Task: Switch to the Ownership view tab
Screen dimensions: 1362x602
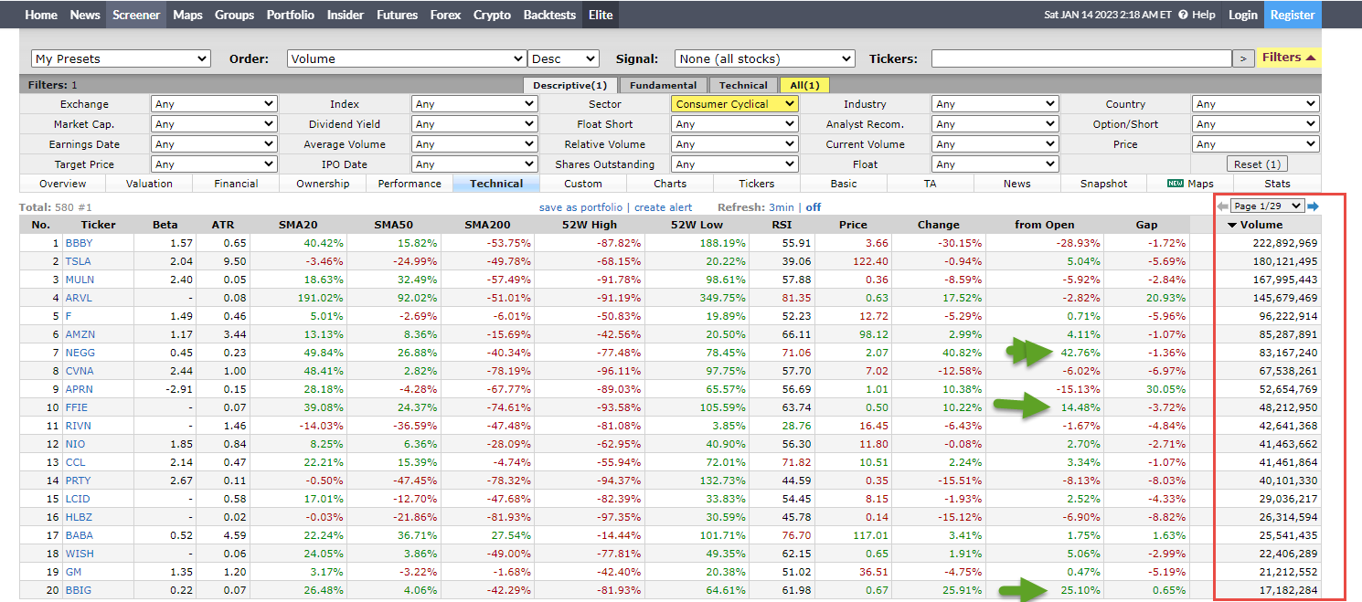Action: click(323, 184)
